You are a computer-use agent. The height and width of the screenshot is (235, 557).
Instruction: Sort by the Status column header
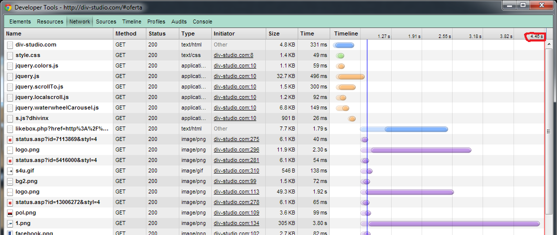(x=156, y=33)
